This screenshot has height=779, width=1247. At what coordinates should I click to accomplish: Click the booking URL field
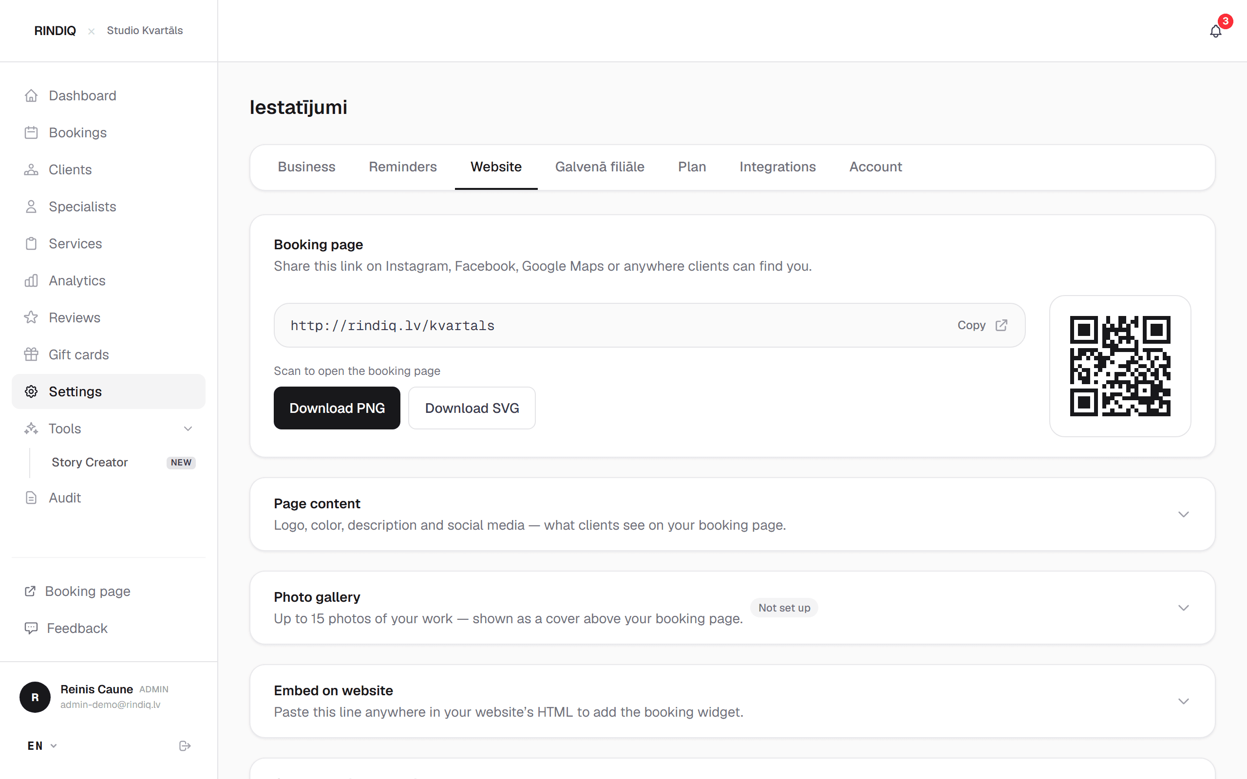[x=649, y=325]
